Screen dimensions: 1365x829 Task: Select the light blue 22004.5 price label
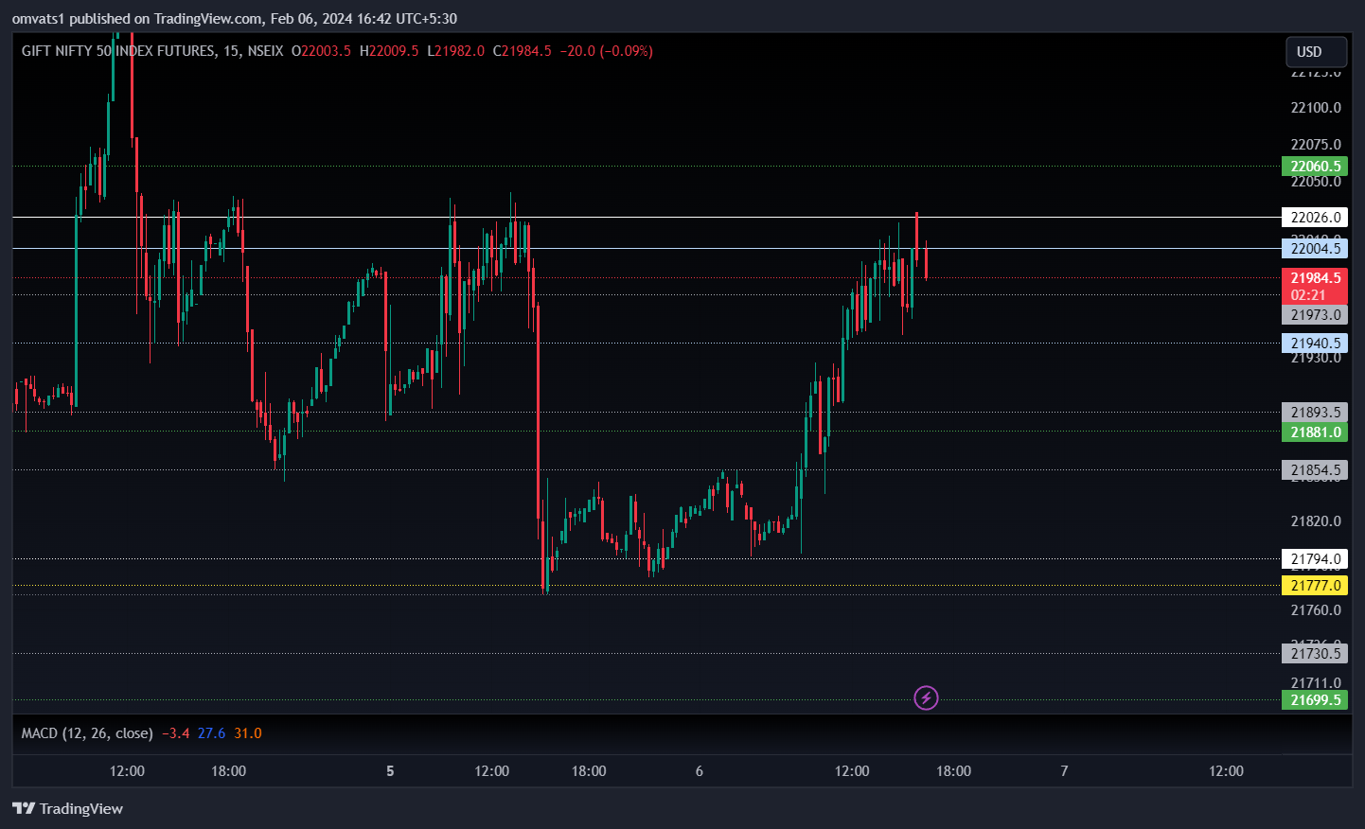point(1314,249)
